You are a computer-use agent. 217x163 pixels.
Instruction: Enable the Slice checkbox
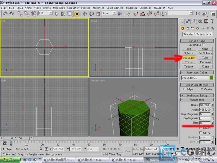click(x=201, y=133)
